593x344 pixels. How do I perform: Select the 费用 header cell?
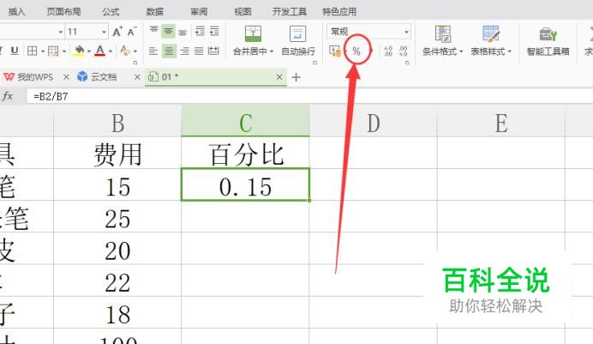click(117, 153)
